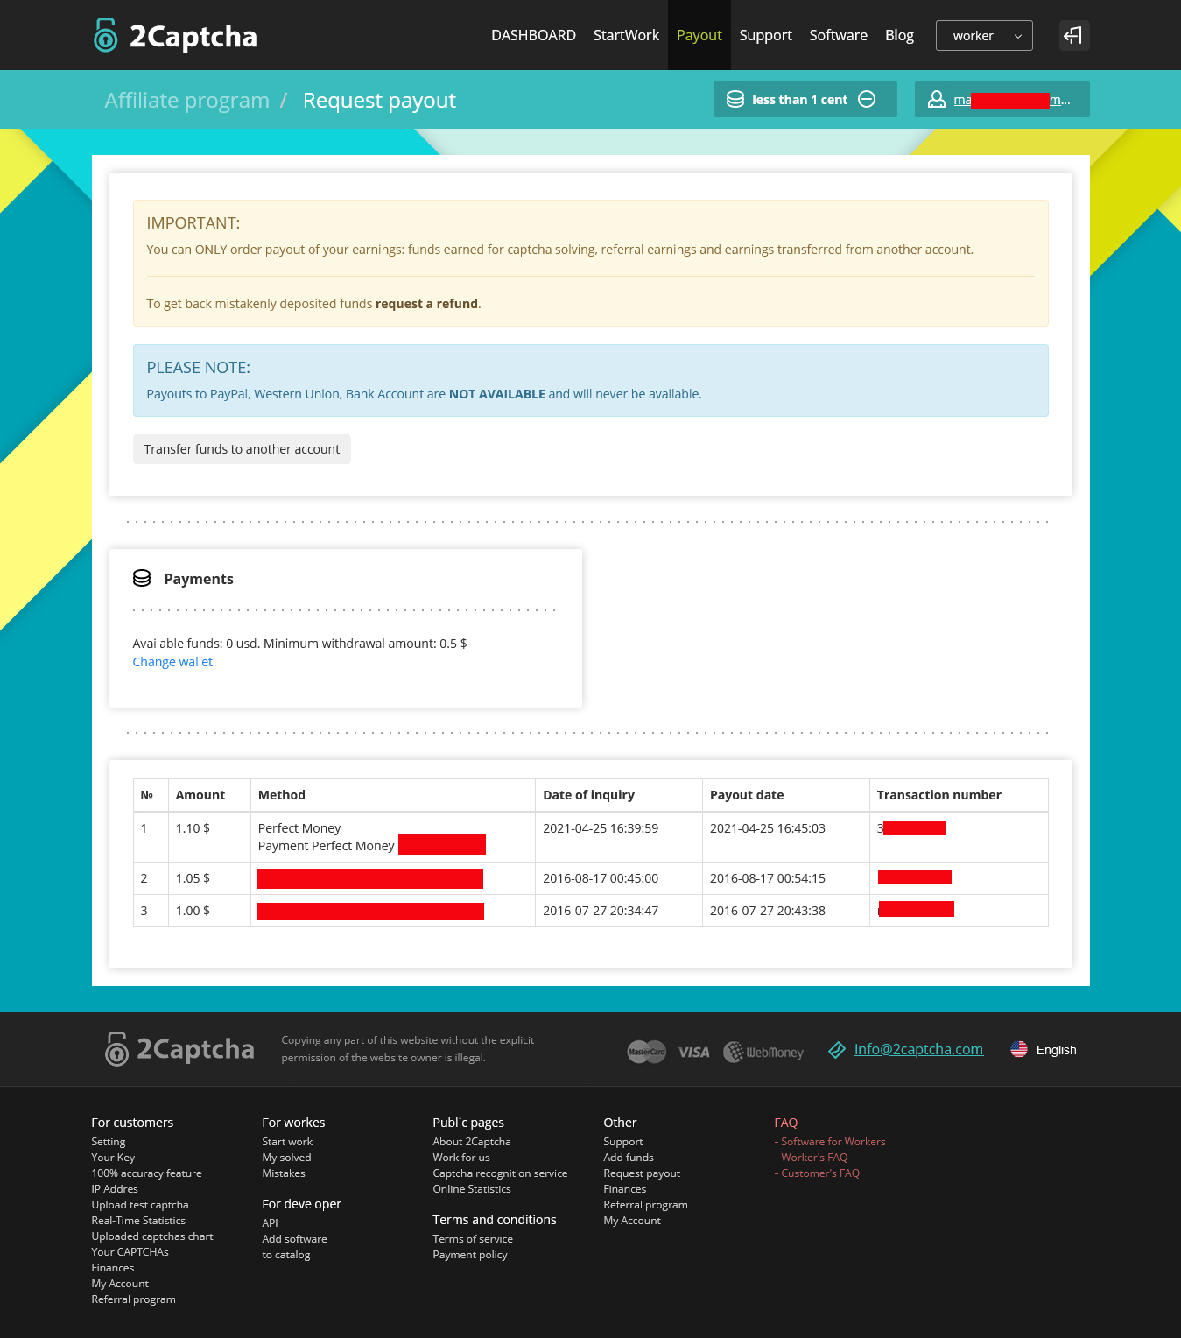Select English language option in footer
The width and height of the screenshot is (1181, 1338).
coord(1057,1050)
